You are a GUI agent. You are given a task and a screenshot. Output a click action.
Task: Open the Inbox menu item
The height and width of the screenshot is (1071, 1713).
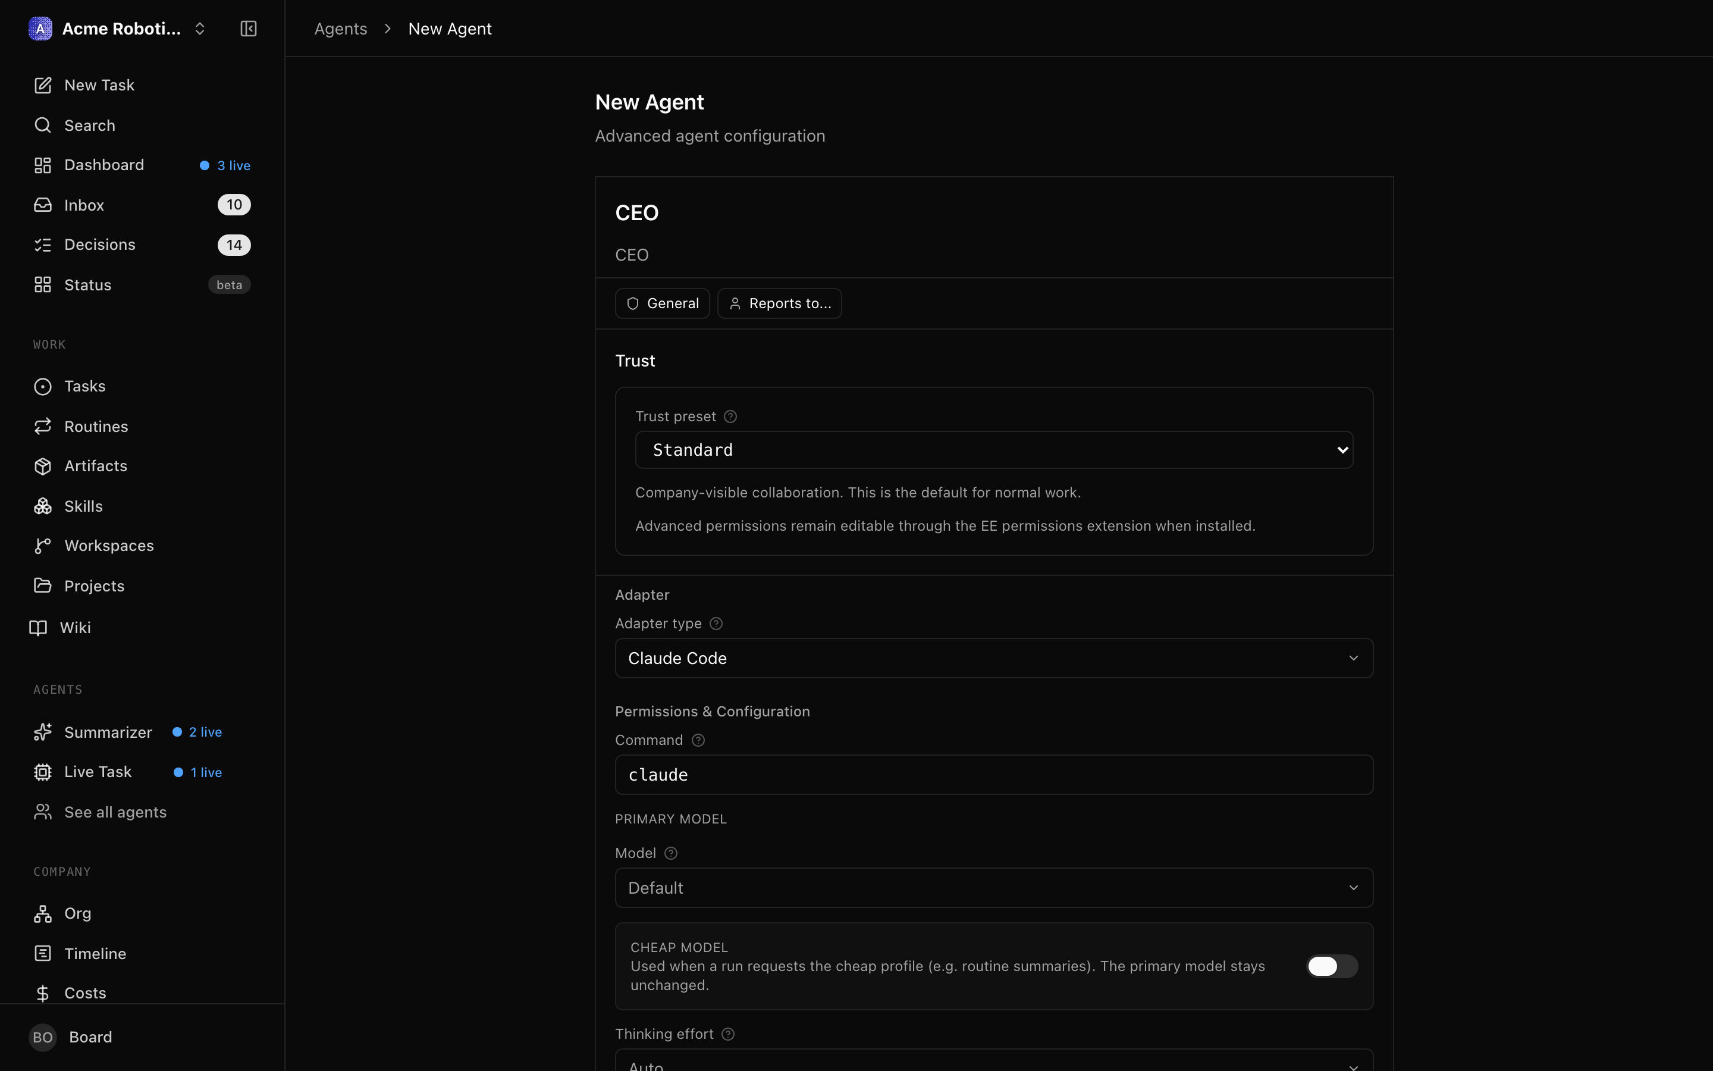click(142, 205)
